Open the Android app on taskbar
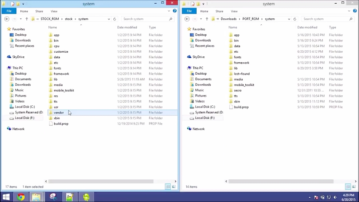 click(x=86, y=197)
